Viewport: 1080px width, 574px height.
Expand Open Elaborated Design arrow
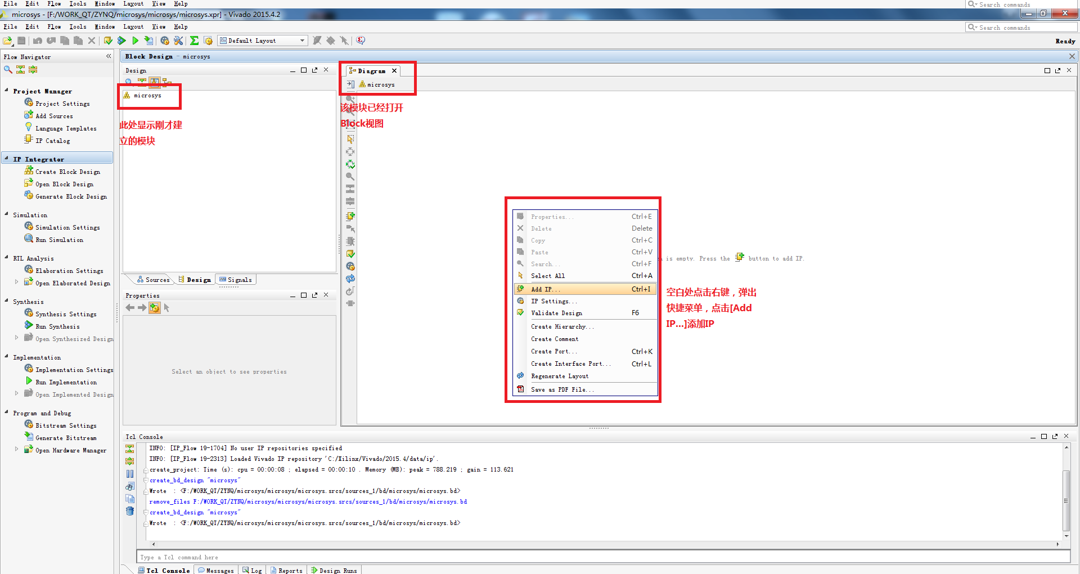point(16,282)
